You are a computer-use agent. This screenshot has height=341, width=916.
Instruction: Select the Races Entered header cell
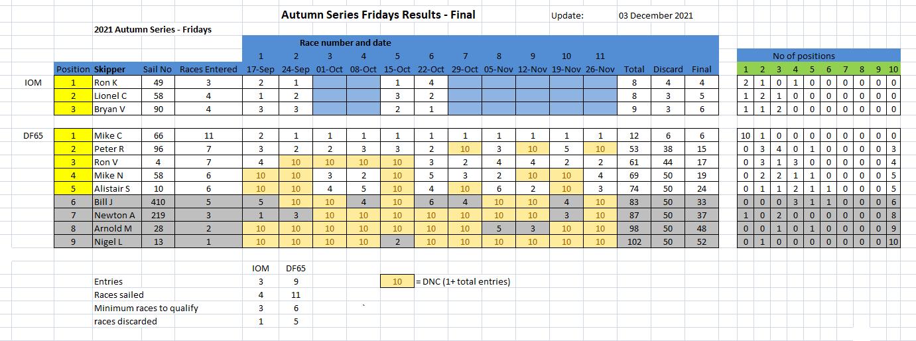[208, 69]
